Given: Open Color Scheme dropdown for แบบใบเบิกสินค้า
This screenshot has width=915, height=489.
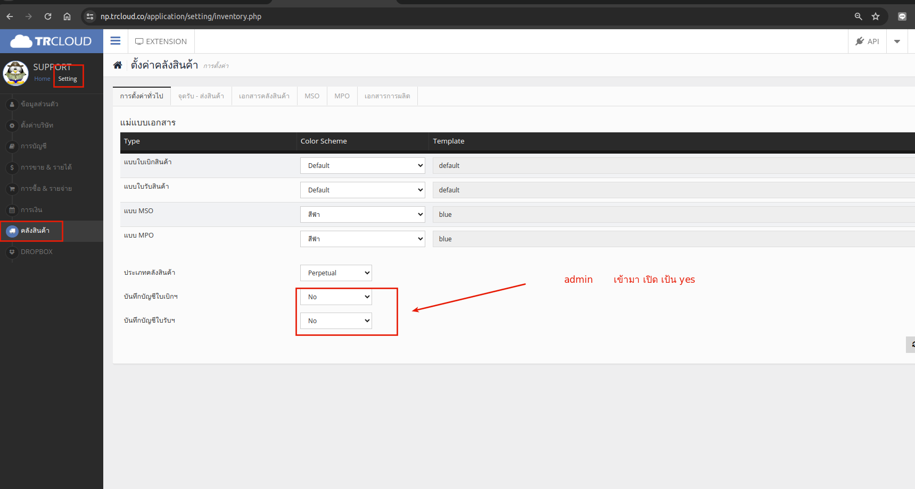Looking at the screenshot, I should pyautogui.click(x=362, y=165).
